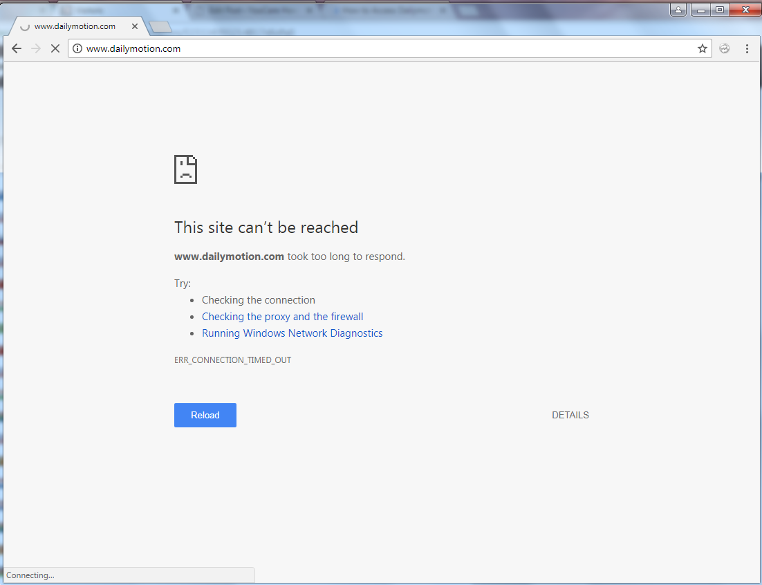Click the 'Try:' label text
Screen dimensions: 762x585
point(183,284)
